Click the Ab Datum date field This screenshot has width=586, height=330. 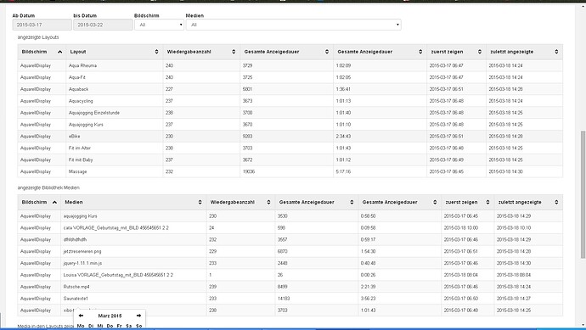click(42, 25)
